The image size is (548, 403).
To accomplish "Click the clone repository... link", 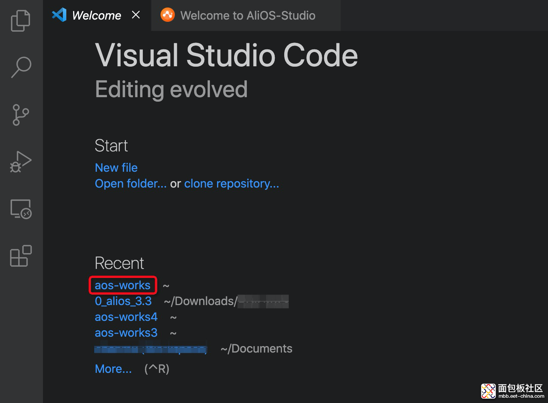I will tap(231, 184).
